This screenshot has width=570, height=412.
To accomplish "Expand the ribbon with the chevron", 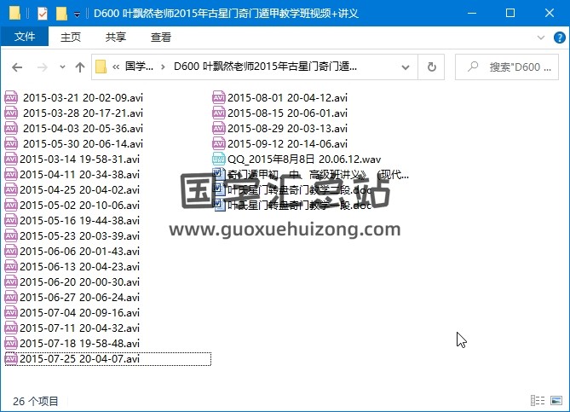I will 540,38.
